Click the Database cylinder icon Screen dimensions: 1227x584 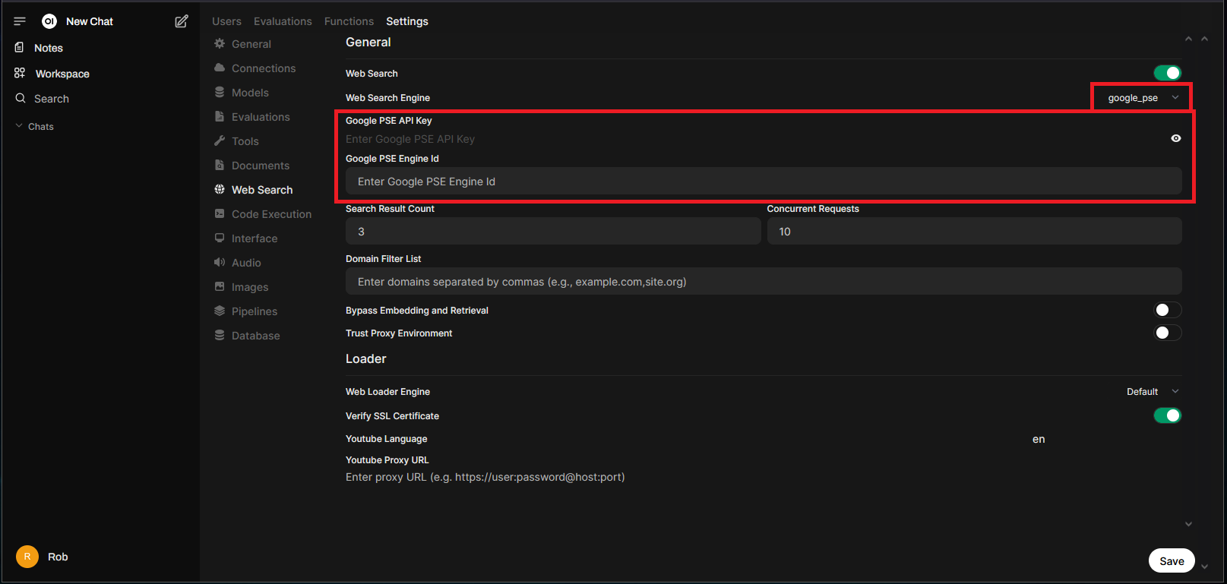220,335
